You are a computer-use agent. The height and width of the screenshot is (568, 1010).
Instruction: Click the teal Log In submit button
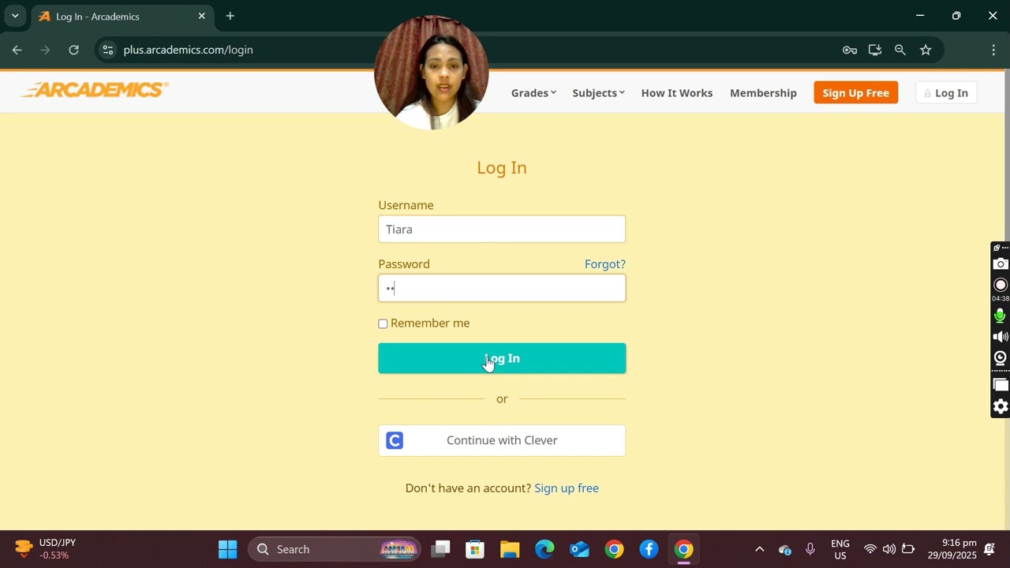(502, 358)
